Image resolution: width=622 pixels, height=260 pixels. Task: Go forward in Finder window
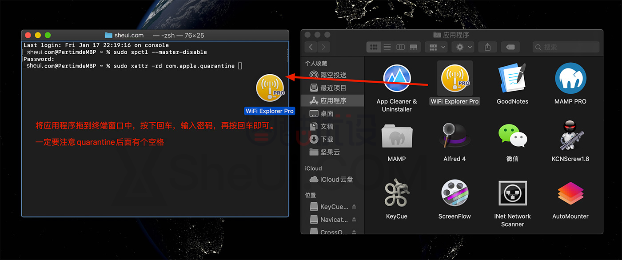click(x=323, y=47)
